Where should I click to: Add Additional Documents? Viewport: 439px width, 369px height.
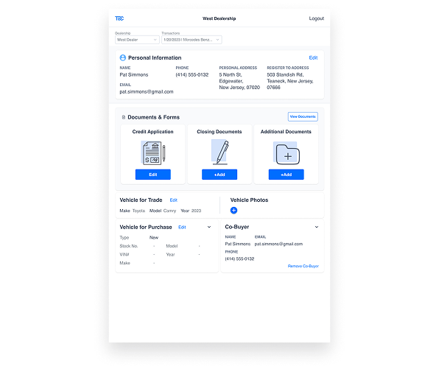coord(286,175)
